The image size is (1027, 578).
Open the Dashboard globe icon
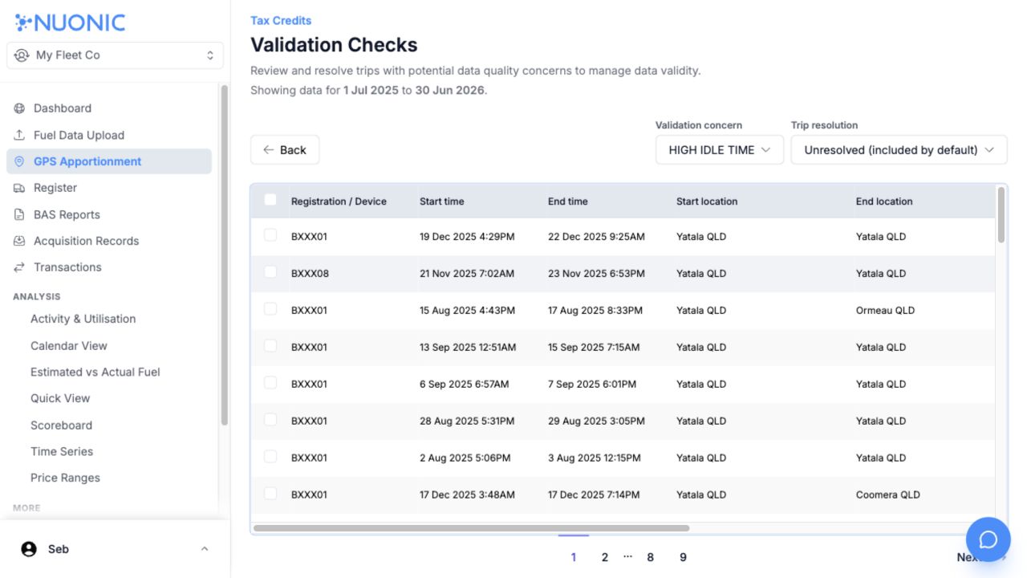click(x=19, y=108)
